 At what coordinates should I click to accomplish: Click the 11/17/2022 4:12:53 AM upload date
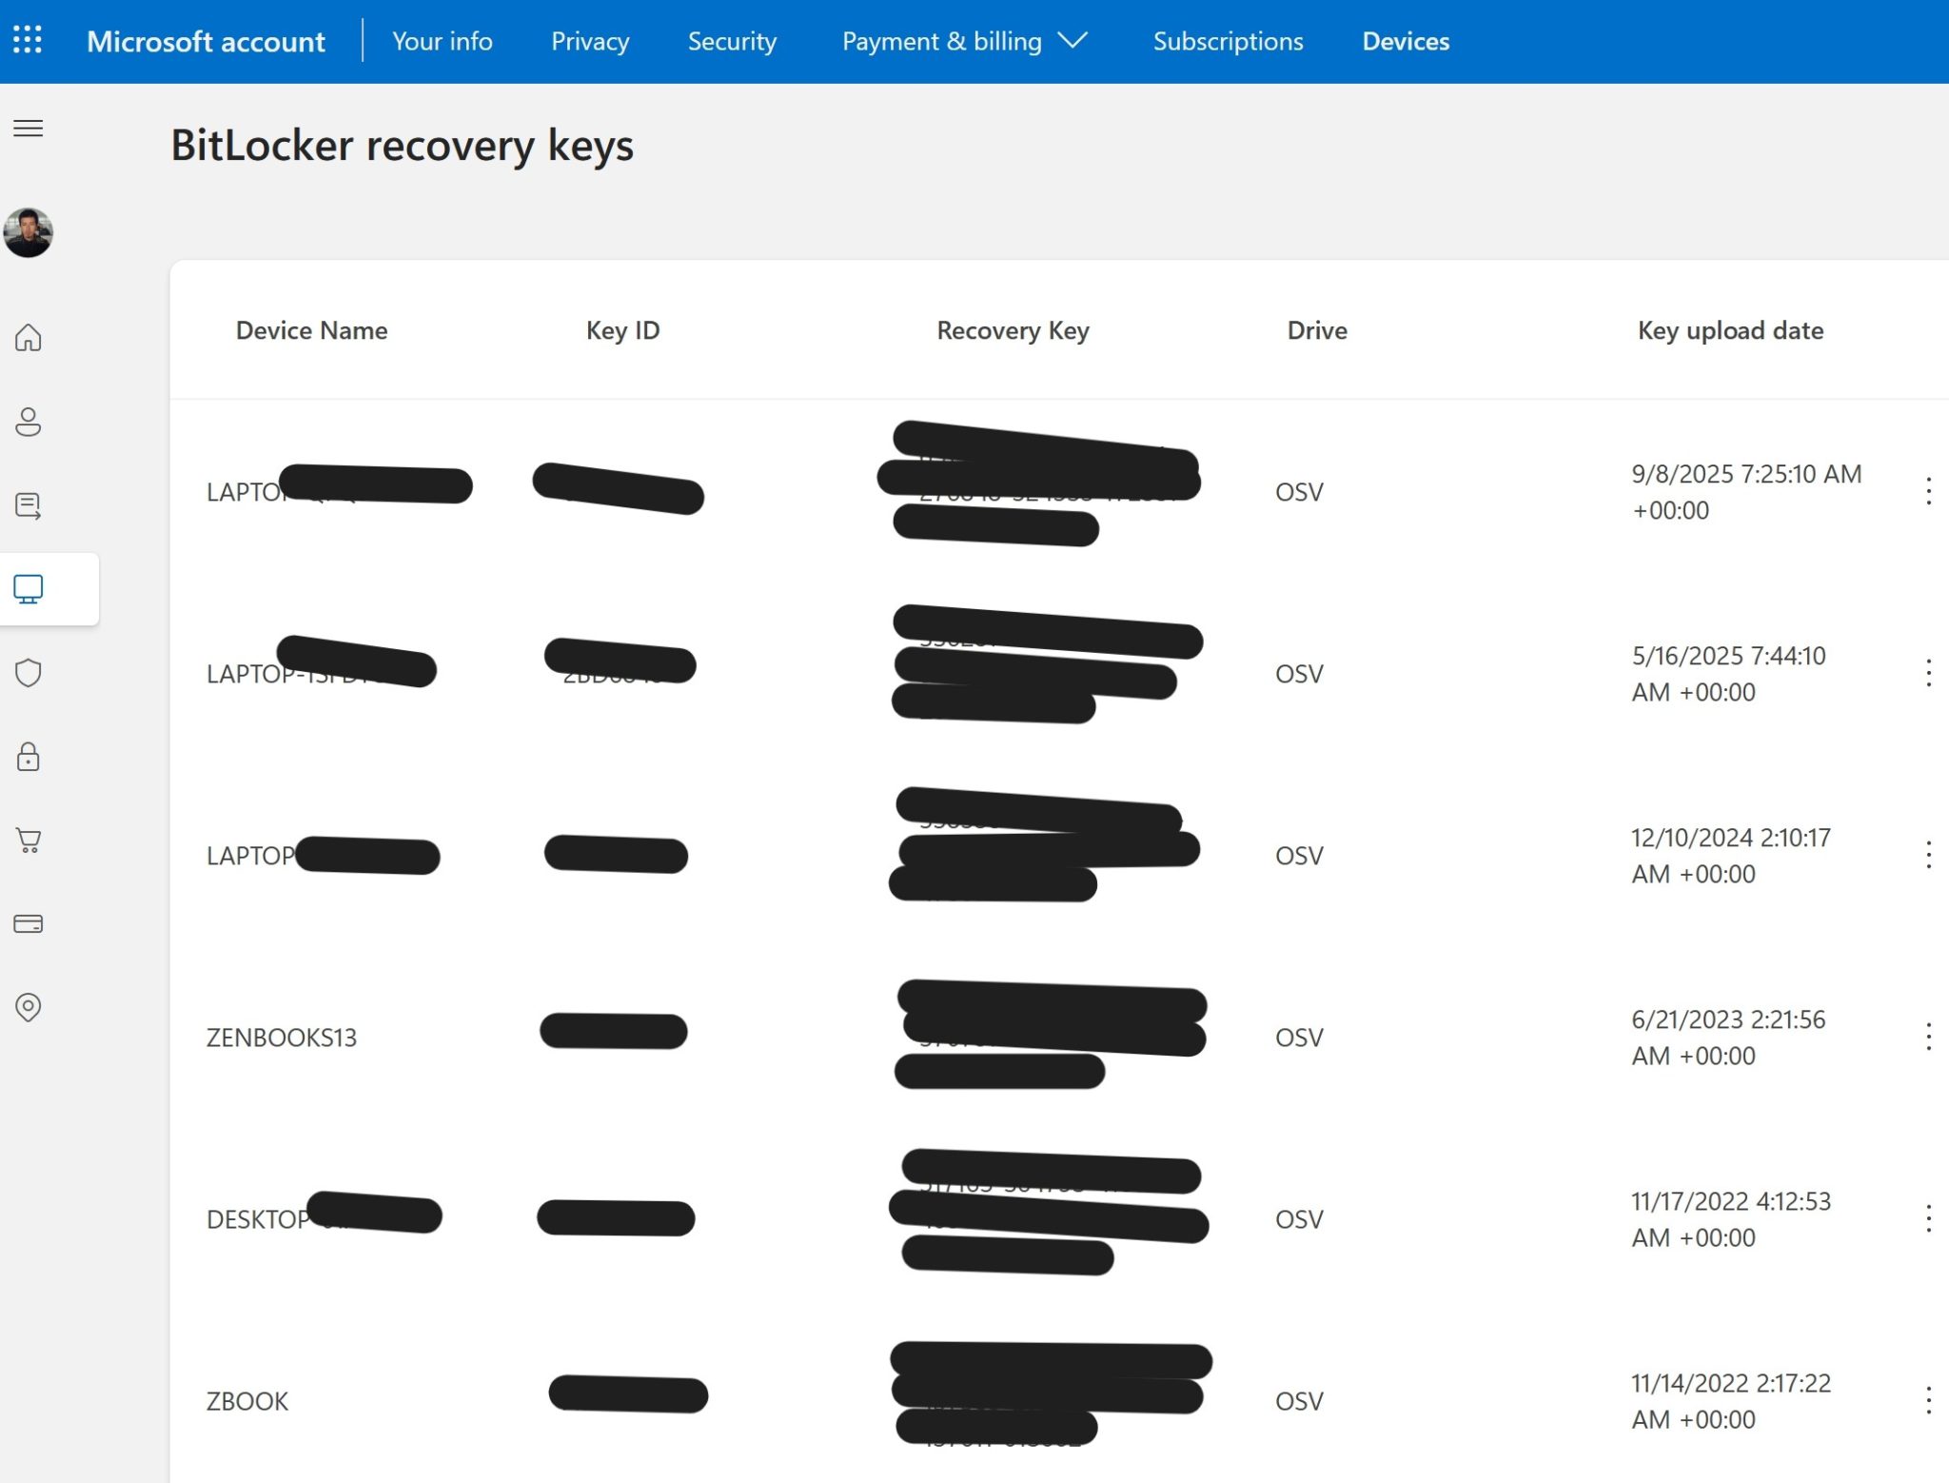click(x=1731, y=1218)
